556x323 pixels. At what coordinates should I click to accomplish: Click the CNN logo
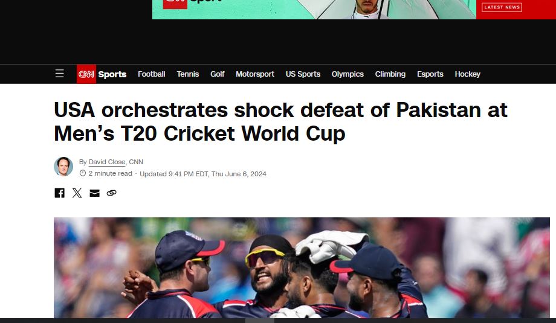coord(86,74)
